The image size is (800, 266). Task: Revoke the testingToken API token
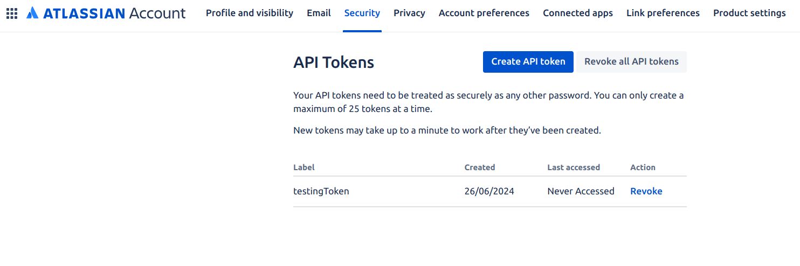click(646, 191)
